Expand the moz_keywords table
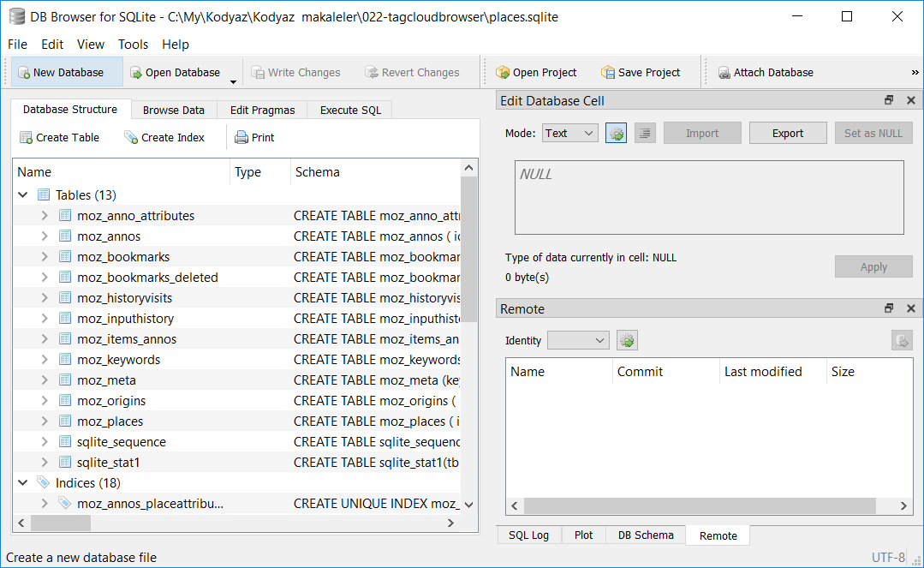Image resolution: width=924 pixels, height=568 pixels. [x=45, y=359]
